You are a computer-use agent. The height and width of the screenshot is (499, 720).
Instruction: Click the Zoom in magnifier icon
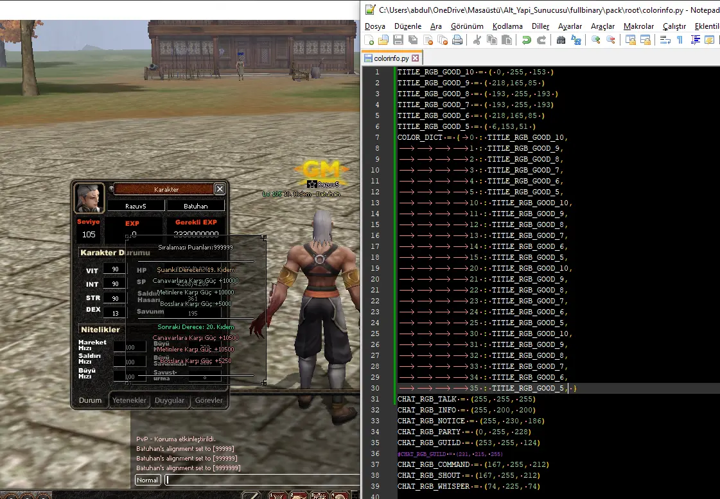point(596,40)
